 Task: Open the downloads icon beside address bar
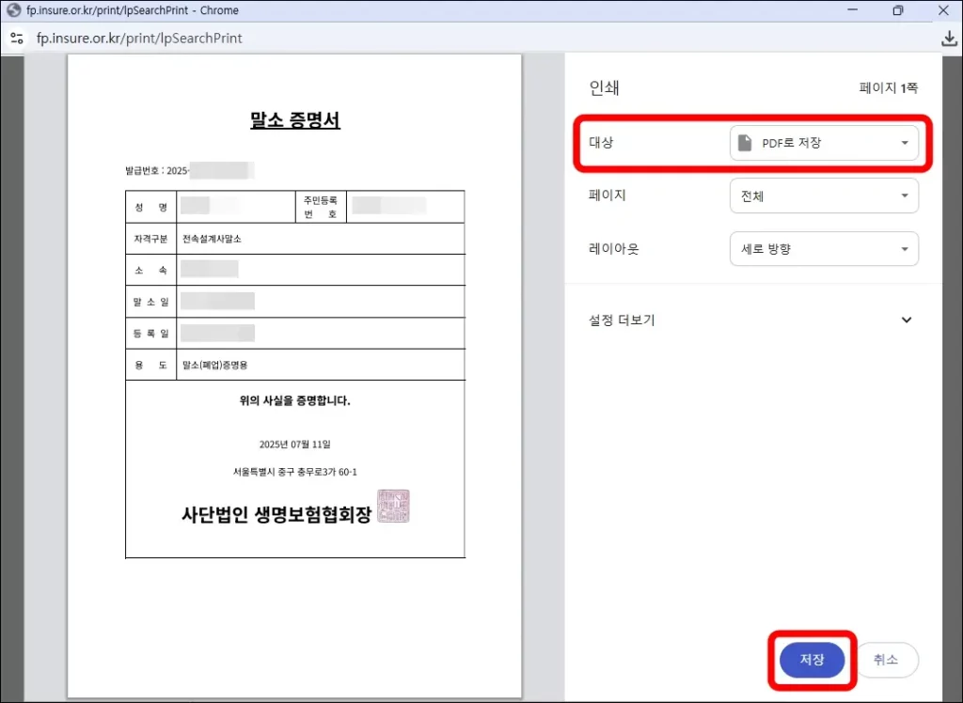pos(949,39)
